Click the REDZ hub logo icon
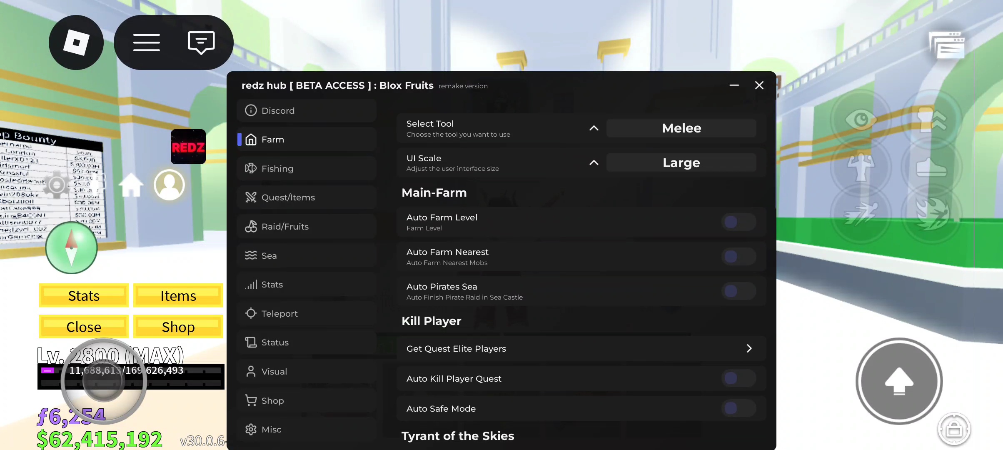Screen dimensions: 1003x450 point(188,147)
